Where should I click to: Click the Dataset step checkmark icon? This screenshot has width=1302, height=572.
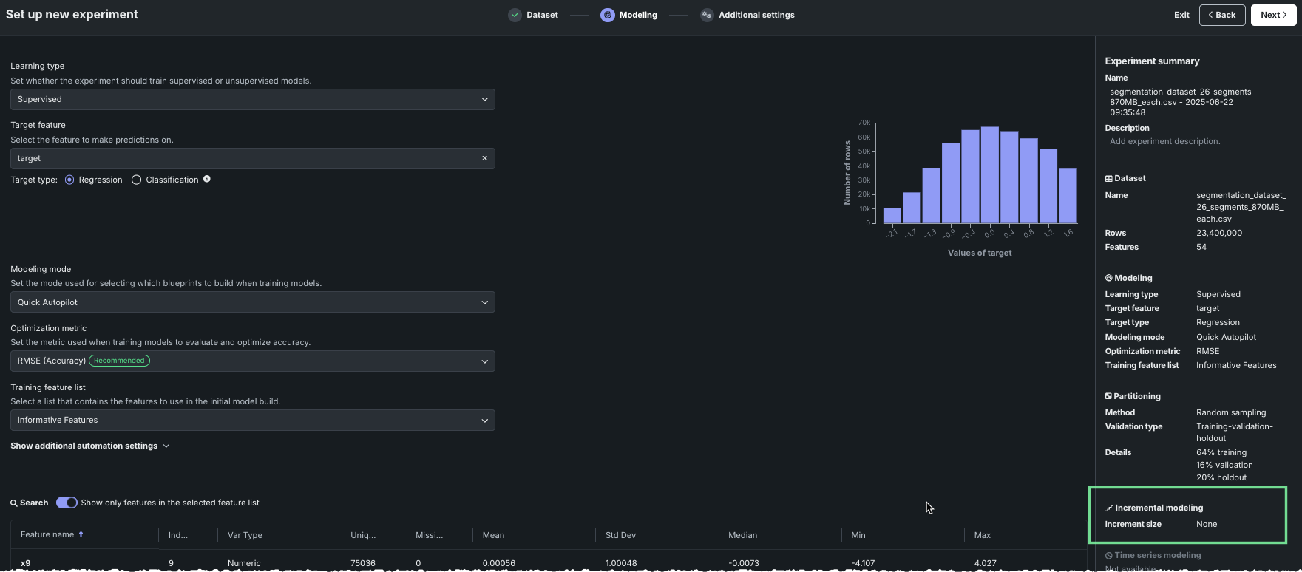515,15
